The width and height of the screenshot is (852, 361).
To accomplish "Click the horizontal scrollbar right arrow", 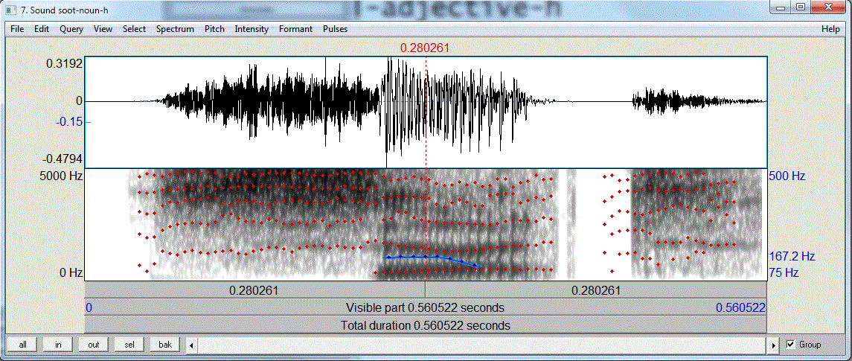I will tap(775, 345).
